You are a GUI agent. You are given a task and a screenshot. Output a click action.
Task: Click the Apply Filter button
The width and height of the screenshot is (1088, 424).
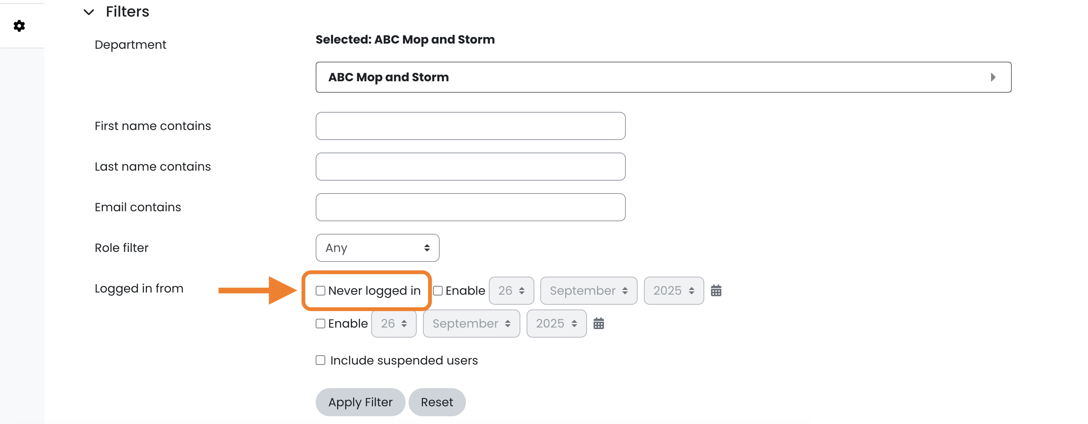(360, 402)
